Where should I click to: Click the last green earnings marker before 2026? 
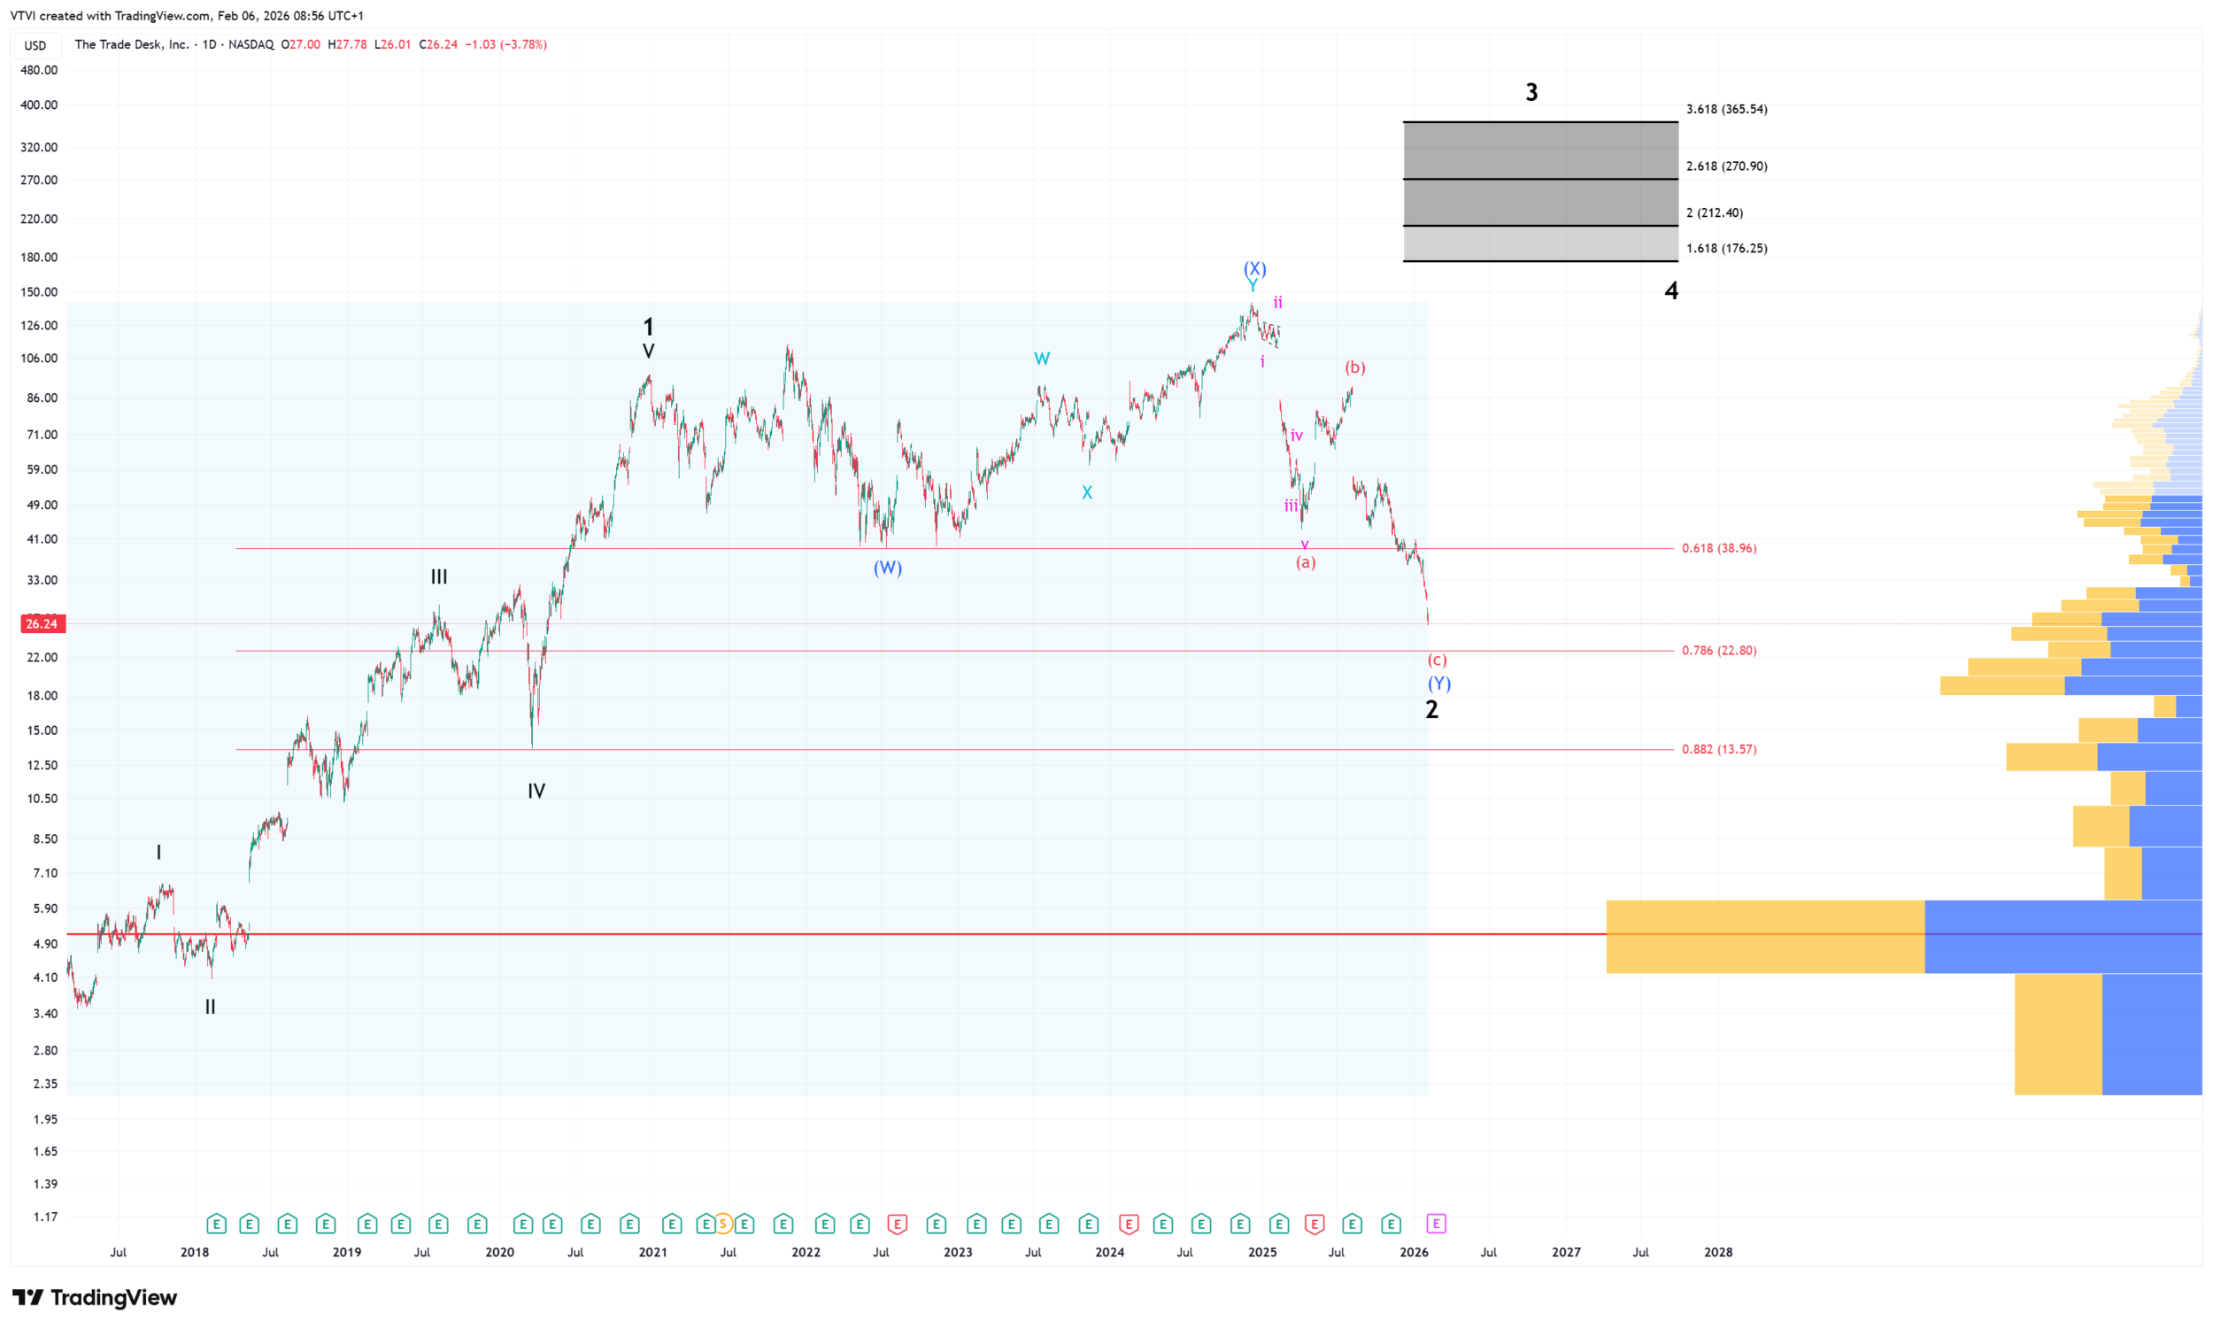(x=1391, y=1224)
